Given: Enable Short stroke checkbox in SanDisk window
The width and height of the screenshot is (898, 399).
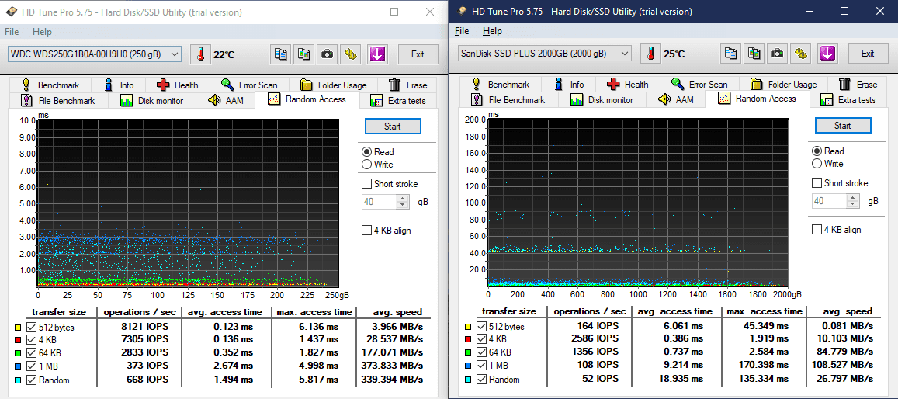Looking at the screenshot, I should click(817, 183).
